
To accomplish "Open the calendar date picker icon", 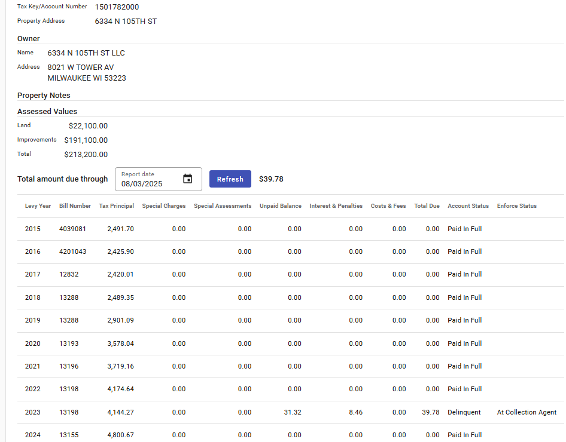I will click(x=187, y=179).
